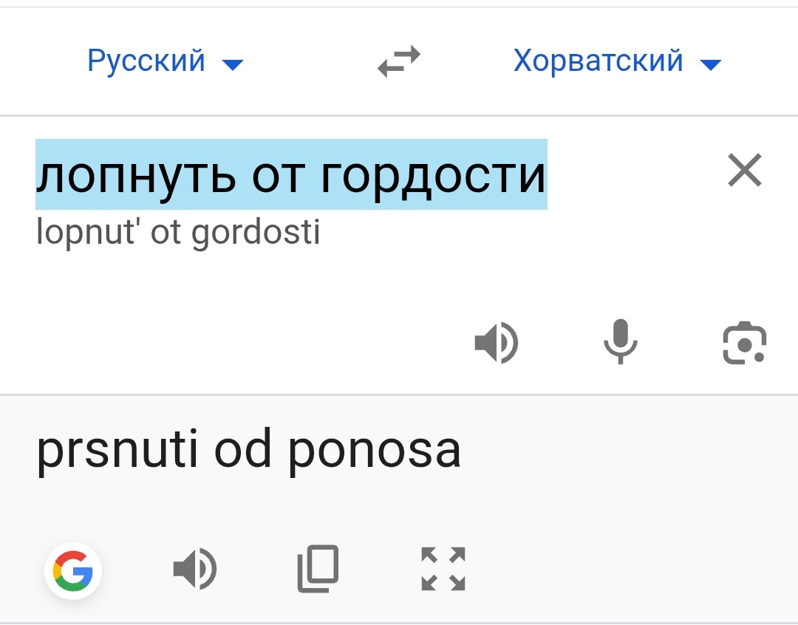Clear the entered source text
Image resolution: width=798 pixels, height=625 pixels.
coord(744,171)
